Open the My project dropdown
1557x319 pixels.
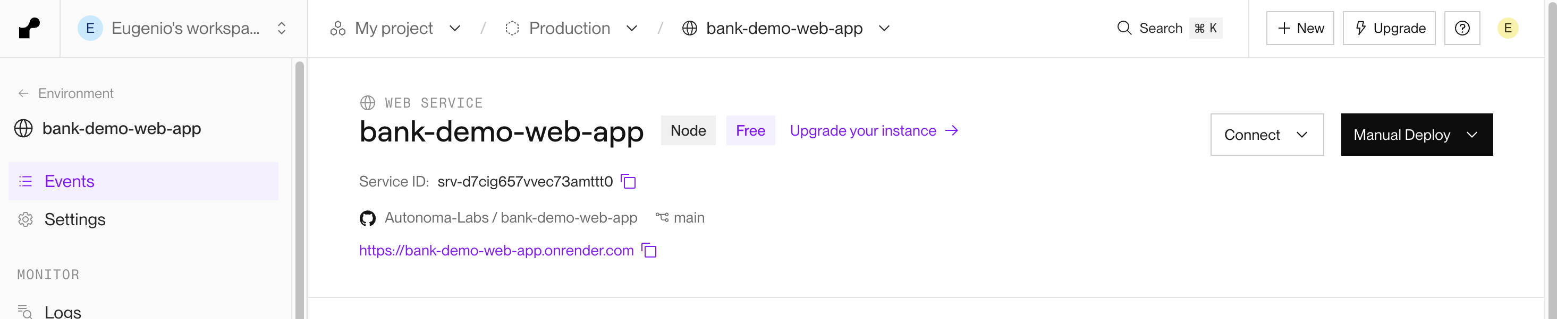click(395, 28)
